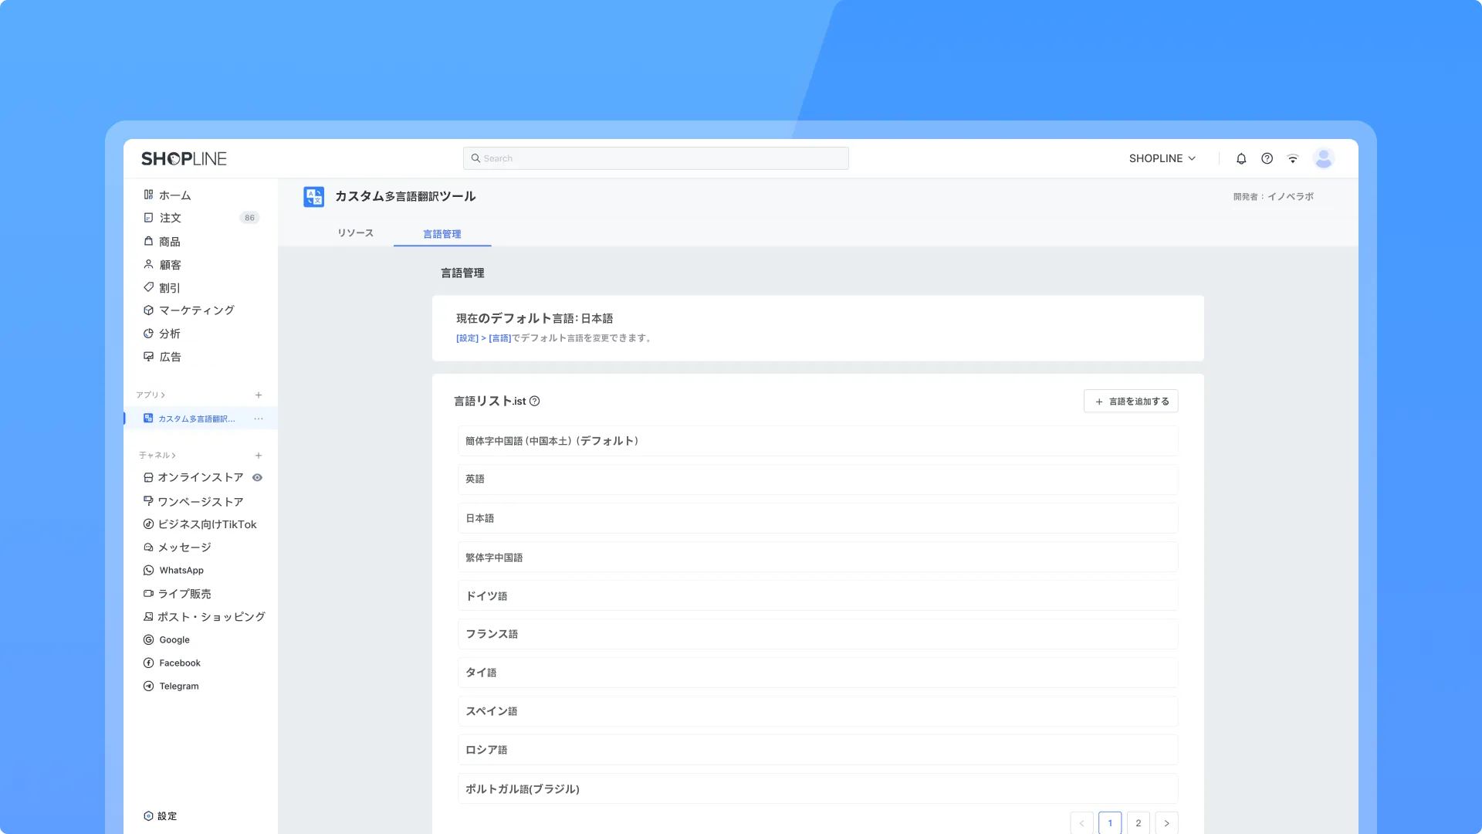
Task: Click the スペイン語 row
Action: coord(818,711)
